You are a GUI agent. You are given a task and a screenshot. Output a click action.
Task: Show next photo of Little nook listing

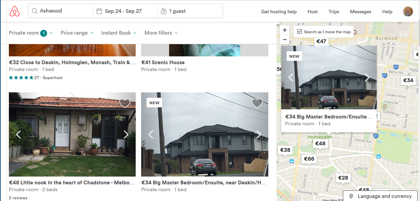(126, 134)
